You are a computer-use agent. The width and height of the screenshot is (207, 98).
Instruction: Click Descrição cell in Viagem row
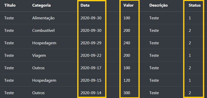154,55
